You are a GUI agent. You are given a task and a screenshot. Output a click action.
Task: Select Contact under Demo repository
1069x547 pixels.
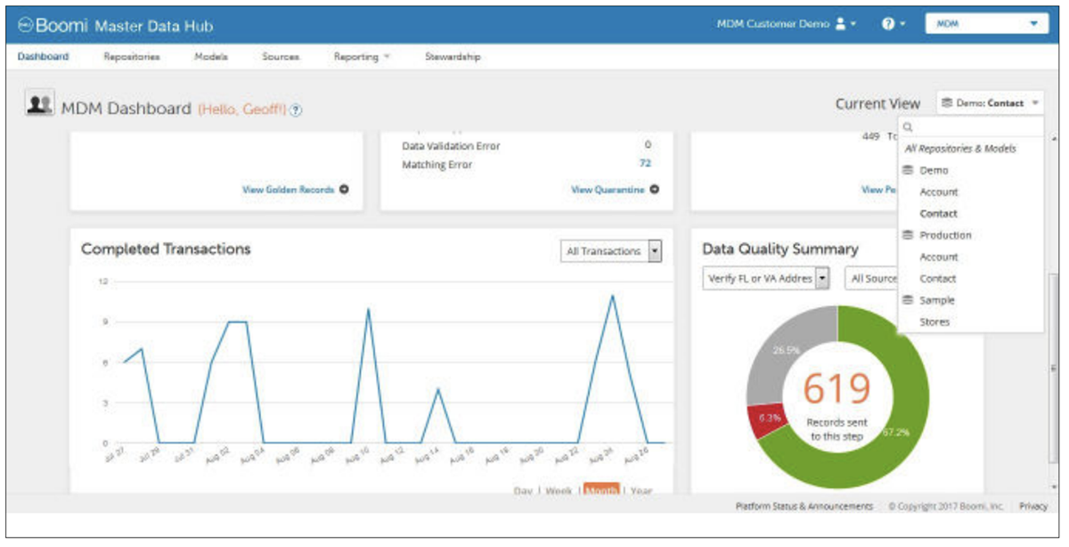tap(939, 214)
